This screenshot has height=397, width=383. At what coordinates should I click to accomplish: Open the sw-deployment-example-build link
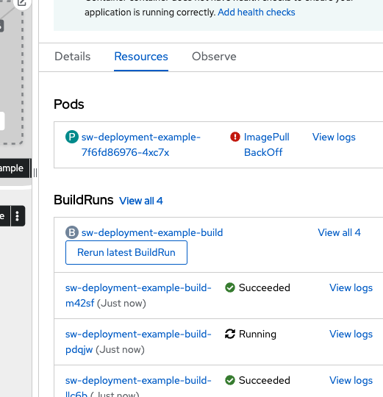tap(152, 232)
